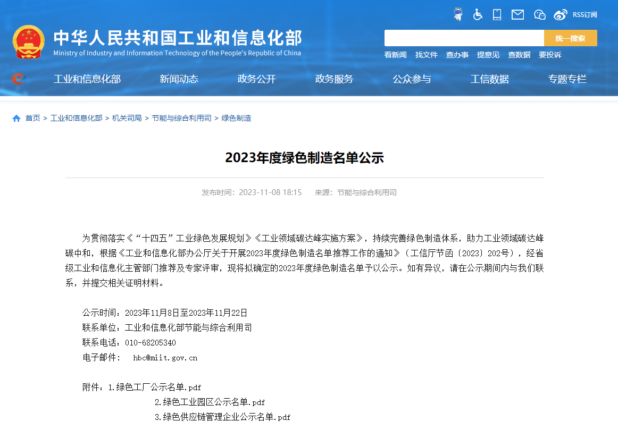The image size is (618, 438).
Task: Open accessibility mode via wheelchair icon
Action: [478, 14]
